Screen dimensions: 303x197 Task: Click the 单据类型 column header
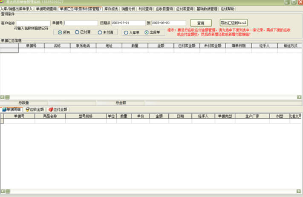point(225,116)
